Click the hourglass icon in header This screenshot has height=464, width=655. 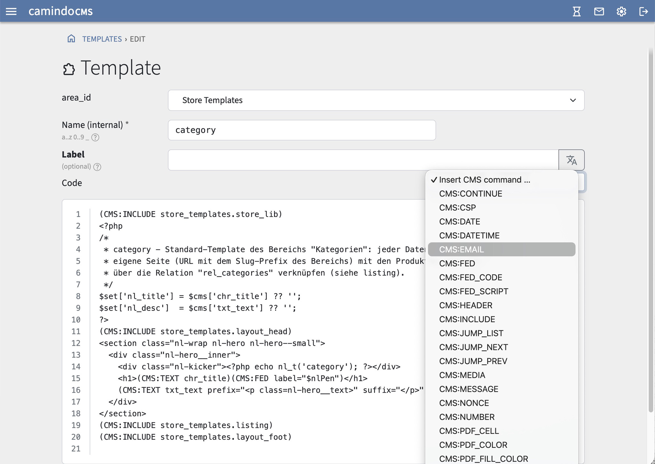[576, 12]
